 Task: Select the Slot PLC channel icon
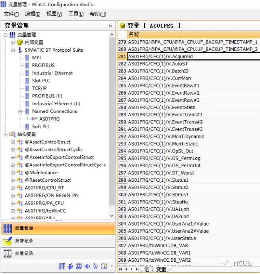coord(27,81)
